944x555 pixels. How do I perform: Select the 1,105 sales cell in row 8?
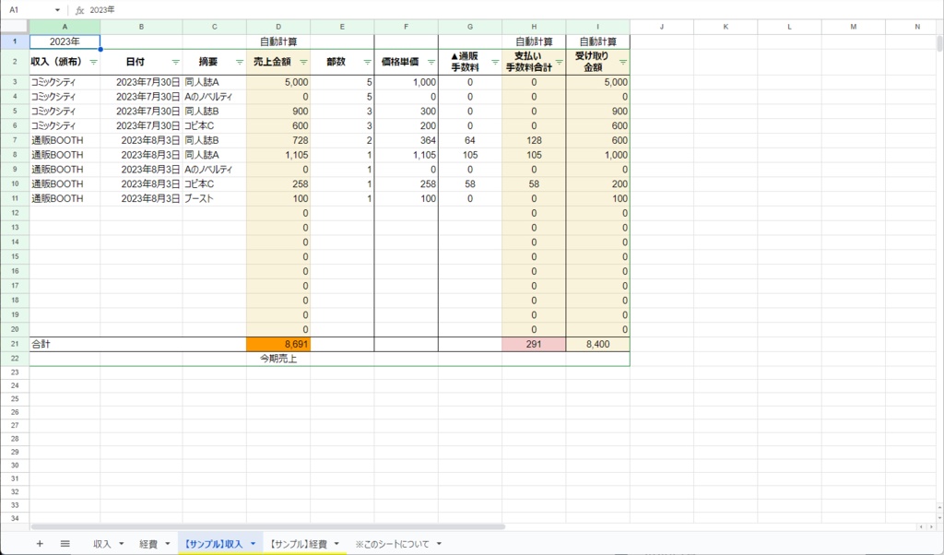click(x=278, y=155)
